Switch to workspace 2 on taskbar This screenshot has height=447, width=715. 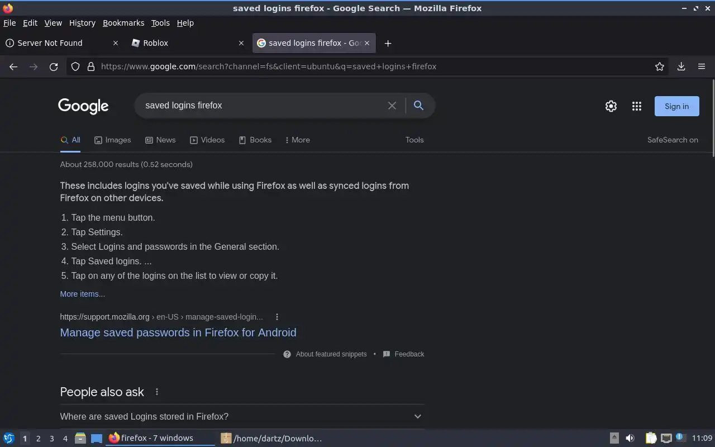39,439
